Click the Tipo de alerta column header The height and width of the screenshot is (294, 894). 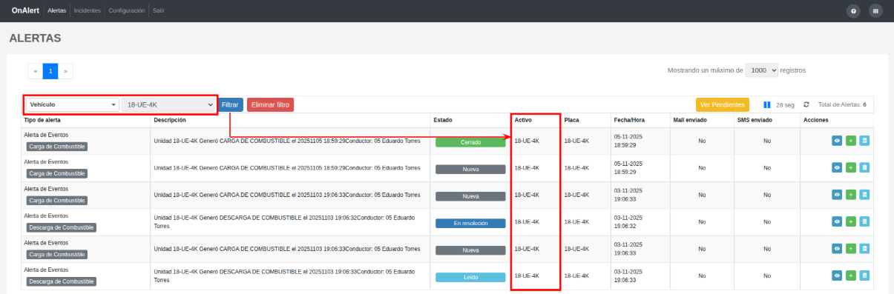click(x=42, y=120)
